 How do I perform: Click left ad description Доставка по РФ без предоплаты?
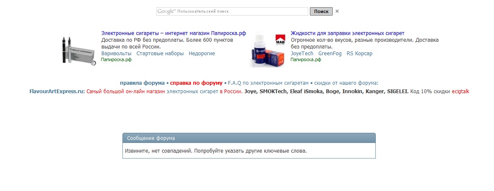(x=167, y=43)
